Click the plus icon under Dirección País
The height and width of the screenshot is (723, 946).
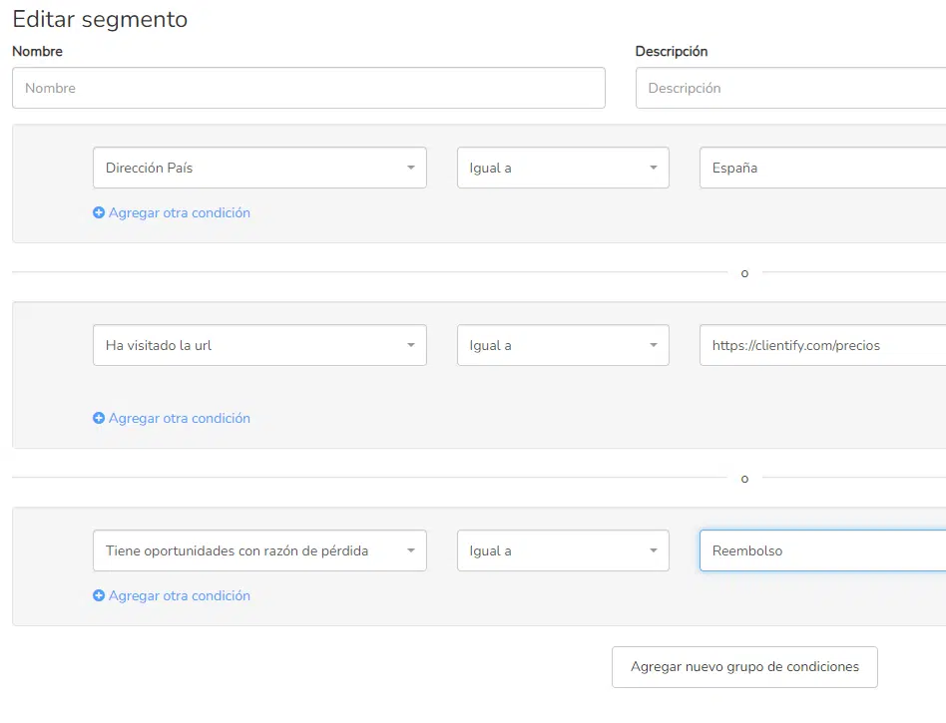99,212
